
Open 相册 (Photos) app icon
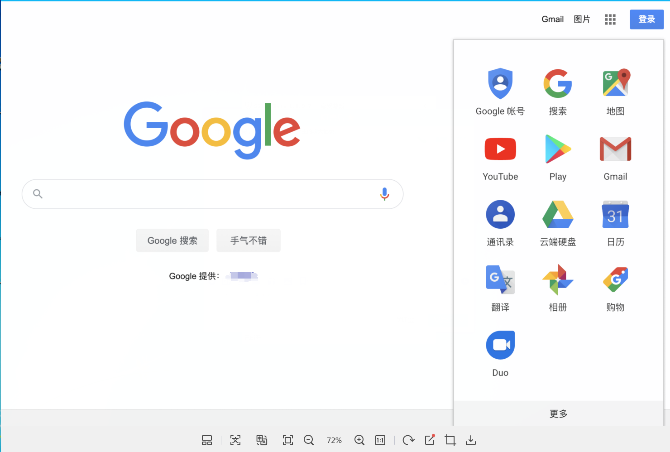[558, 289]
